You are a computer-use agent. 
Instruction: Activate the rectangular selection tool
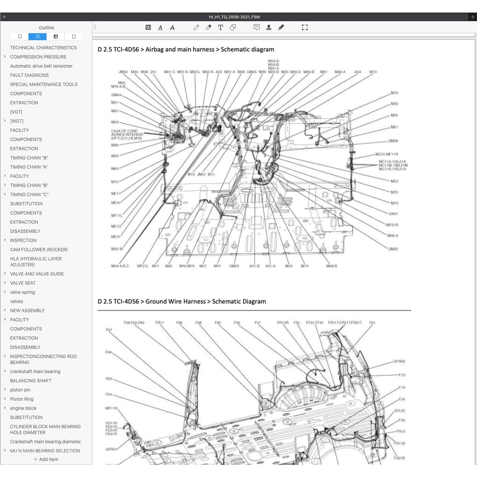305,27
